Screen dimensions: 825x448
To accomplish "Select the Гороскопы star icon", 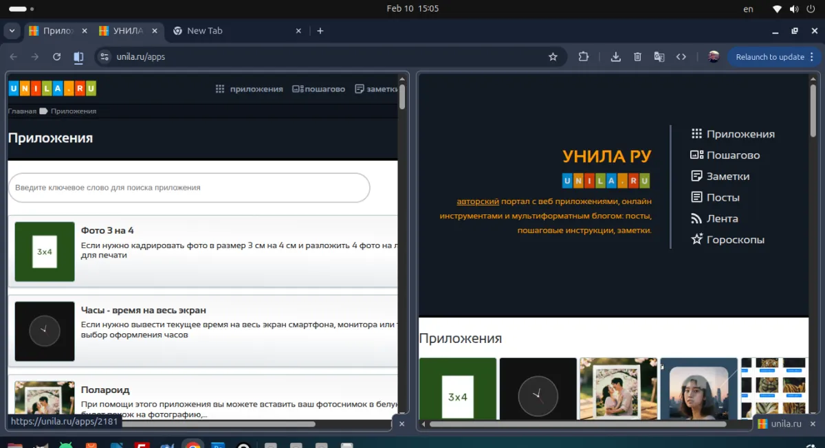I will [x=696, y=239].
